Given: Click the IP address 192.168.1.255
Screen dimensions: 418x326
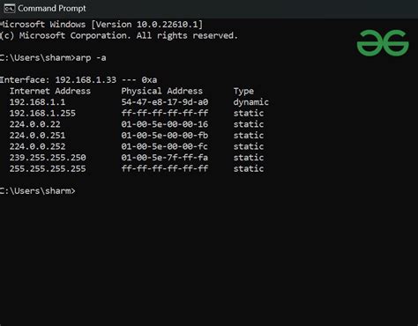Looking at the screenshot, I should [x=42, y=114].
